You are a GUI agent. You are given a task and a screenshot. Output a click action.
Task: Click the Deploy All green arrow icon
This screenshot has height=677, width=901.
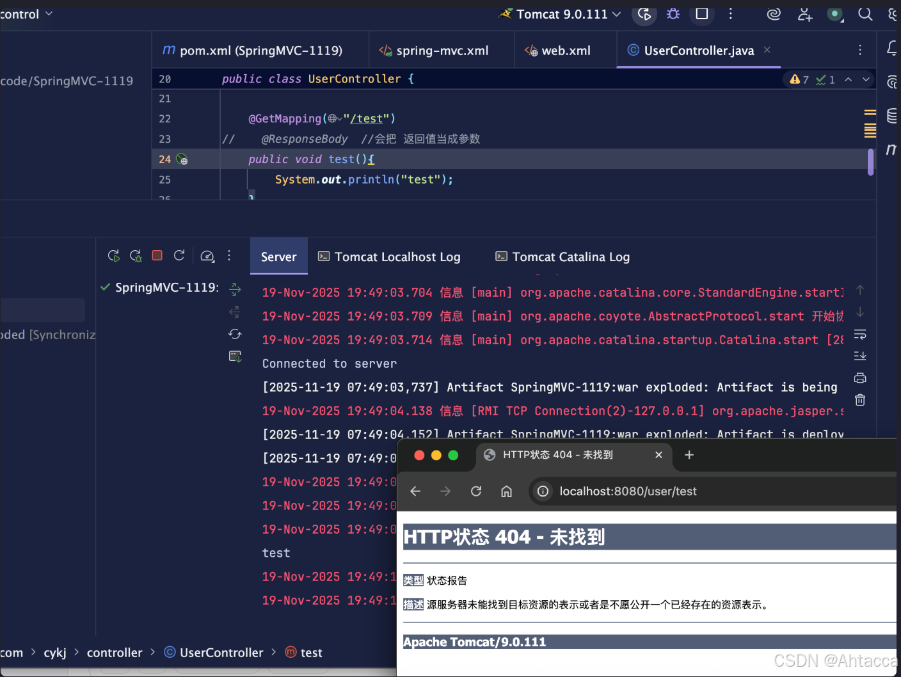235,289
